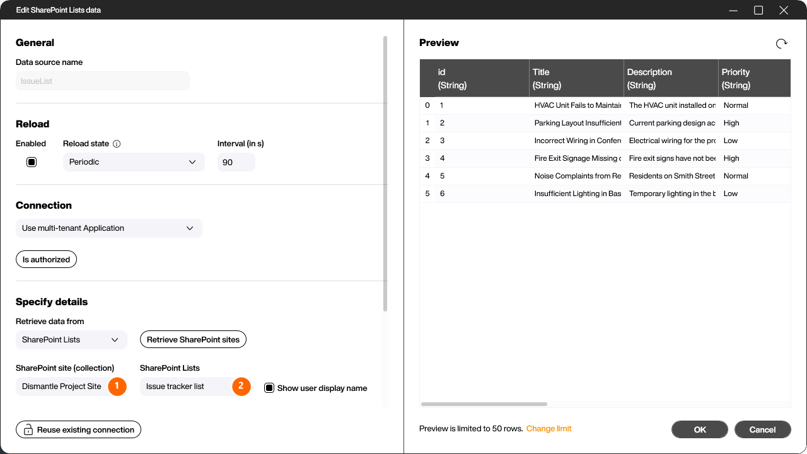
Task: Click the HVAC Unit Fails title cell
Action: (x=576, y=105)
